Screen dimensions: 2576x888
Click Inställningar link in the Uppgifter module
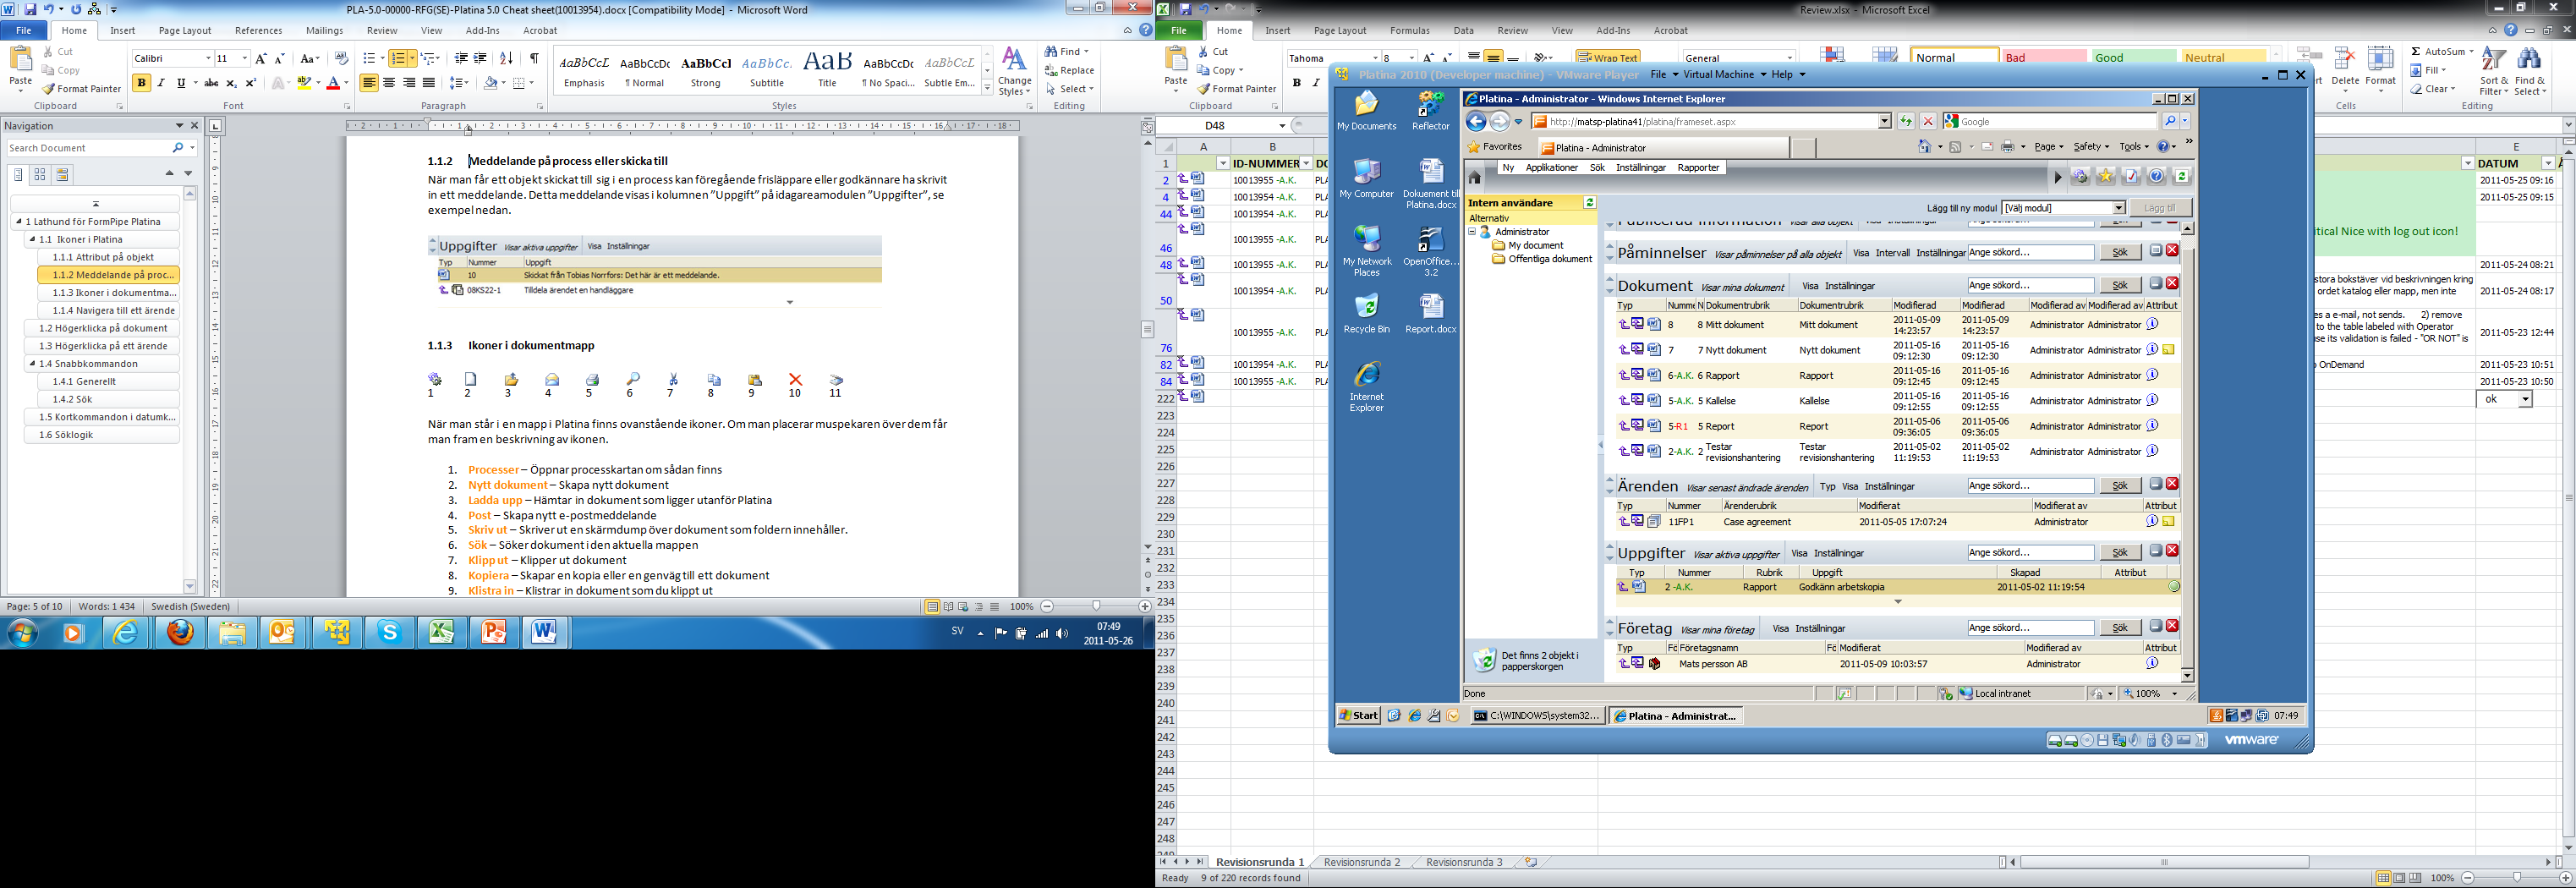[1838, 553]
